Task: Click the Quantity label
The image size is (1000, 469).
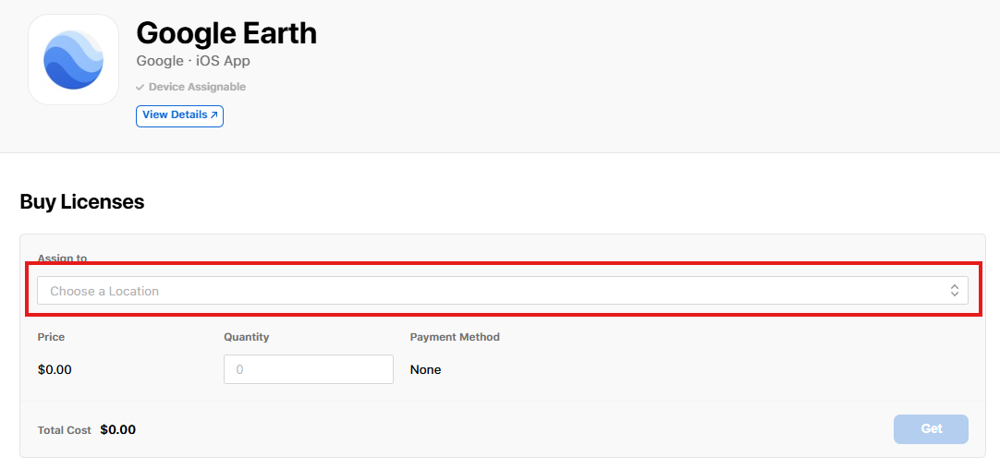Action: (246, 337)
